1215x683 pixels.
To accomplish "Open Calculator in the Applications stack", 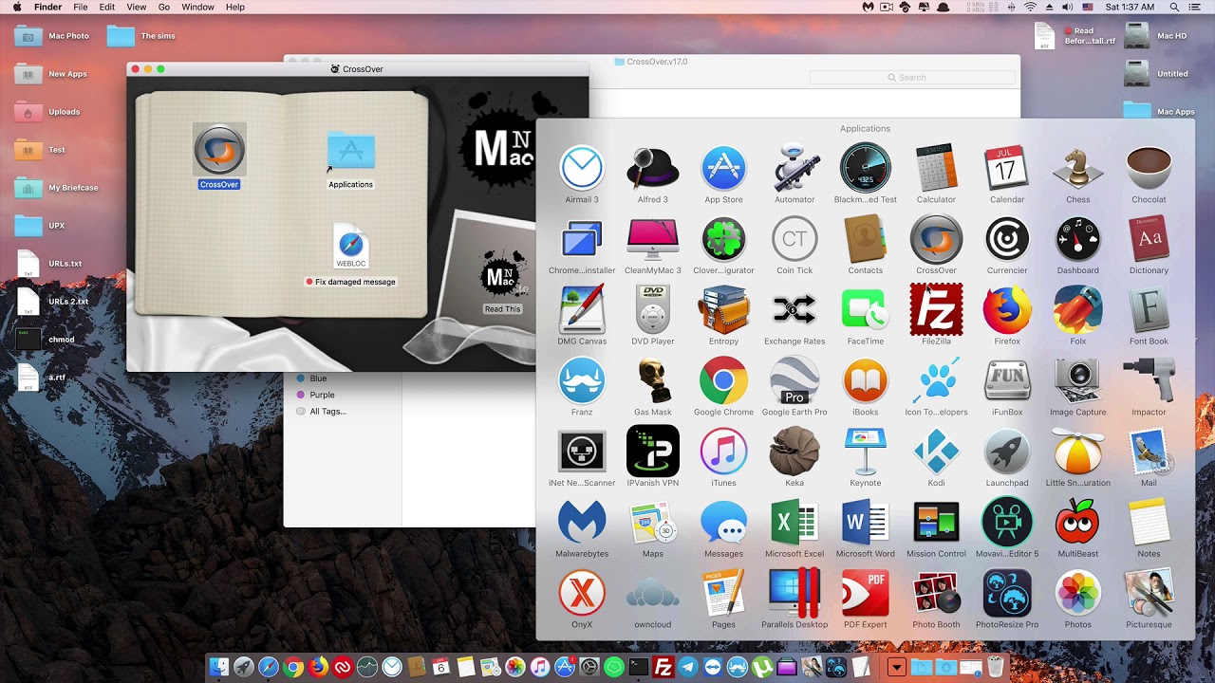I will 936,169.
